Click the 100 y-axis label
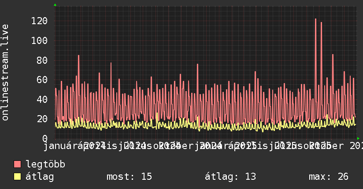Screen dimensions: 363x189 click(39, 41)
